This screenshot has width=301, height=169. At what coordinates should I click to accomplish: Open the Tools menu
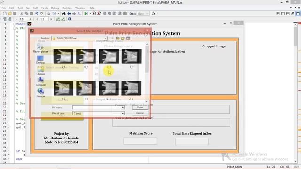click(44, 8)
